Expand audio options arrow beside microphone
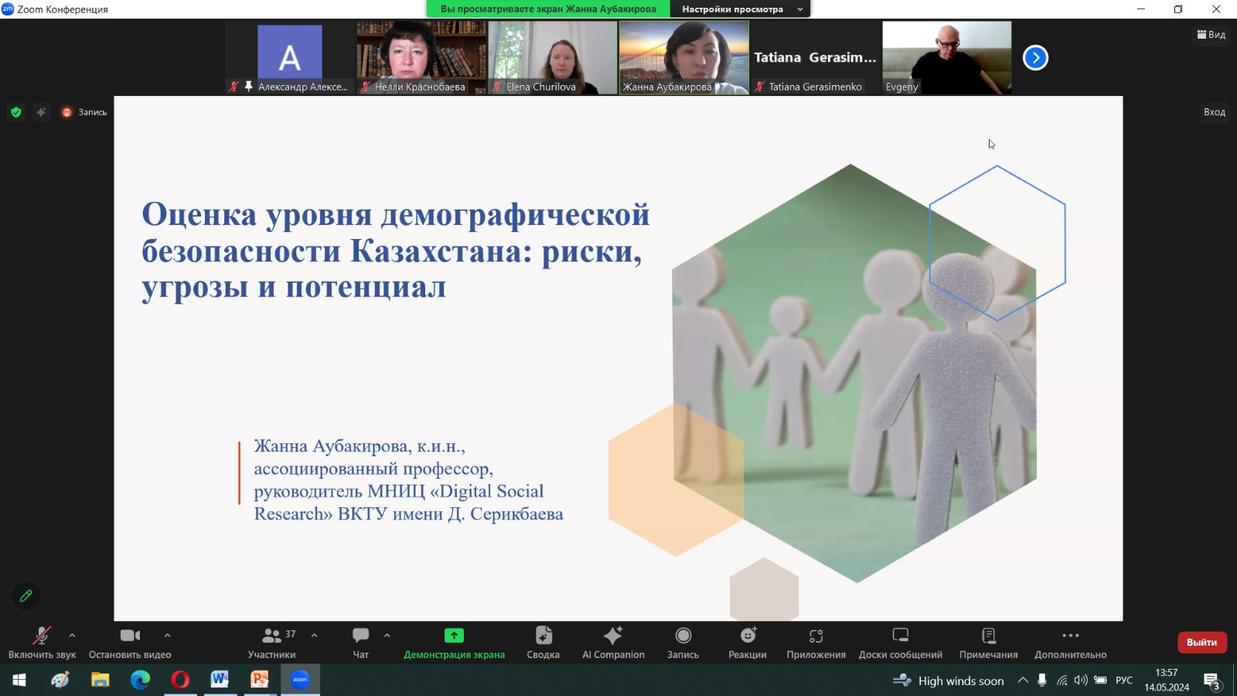Screen dimensions: 1237x696 (x=72, y=635)
